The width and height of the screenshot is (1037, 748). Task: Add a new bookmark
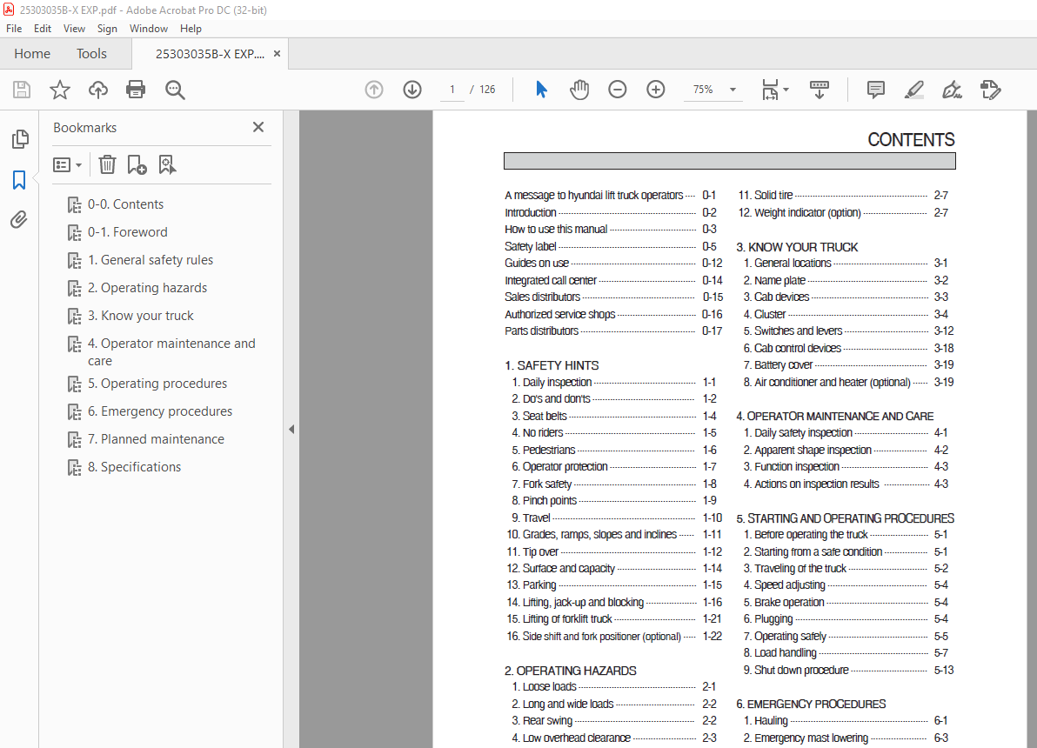[137, 164]
